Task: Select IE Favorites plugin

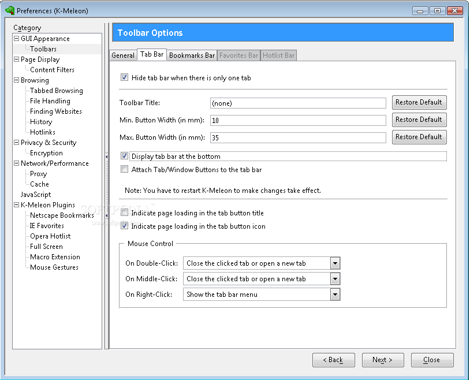Action: [x=47, y=226]
